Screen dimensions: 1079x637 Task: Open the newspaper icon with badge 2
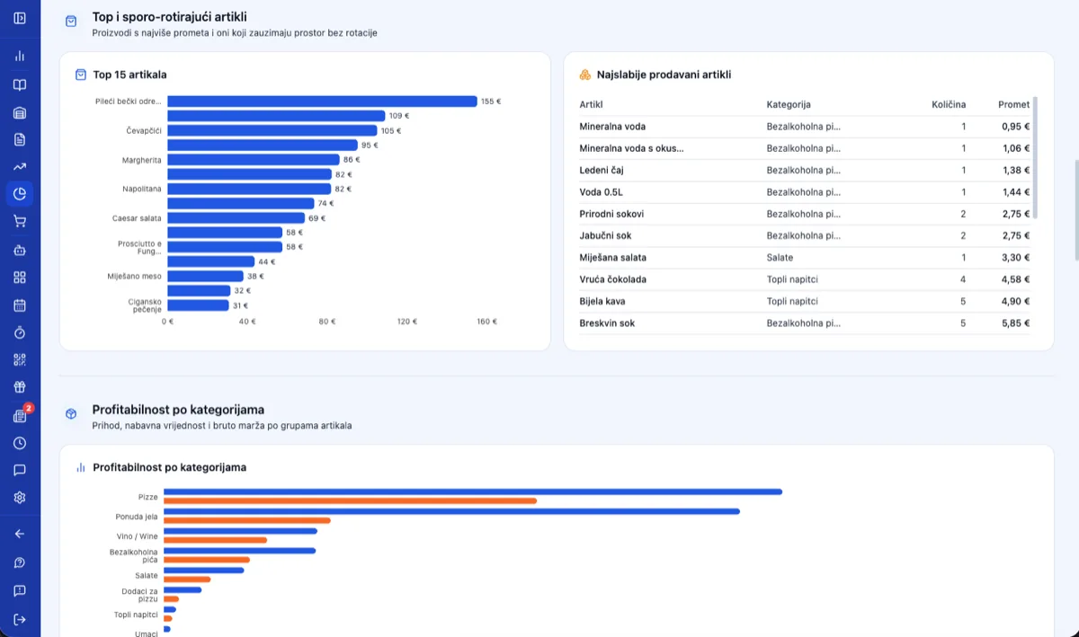[x=20, y=415]
